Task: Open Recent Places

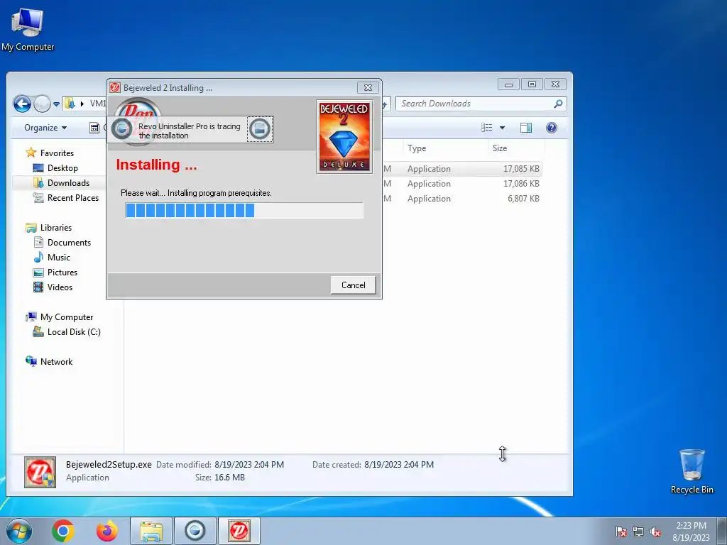Action: [x=73, y=197]
